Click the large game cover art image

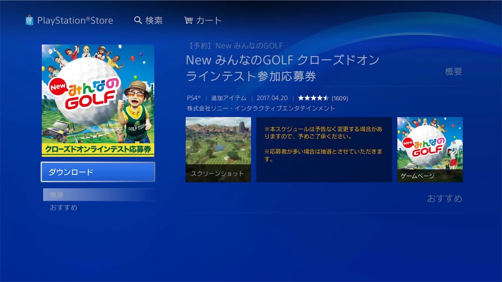tap(98, 100)
